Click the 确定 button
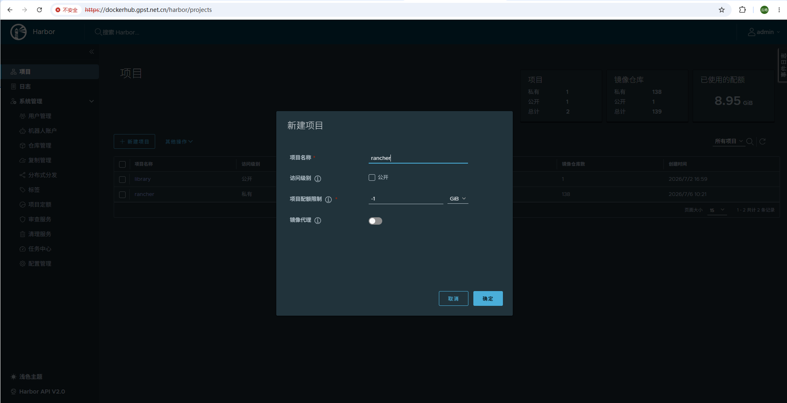The image size is (787, 403). coord(488,298)
